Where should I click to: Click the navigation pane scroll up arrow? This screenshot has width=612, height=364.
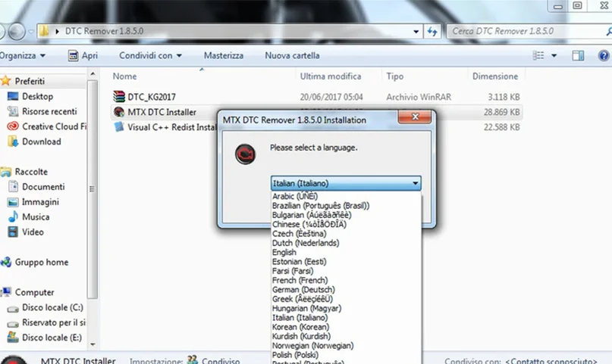[x=93, y=73]
